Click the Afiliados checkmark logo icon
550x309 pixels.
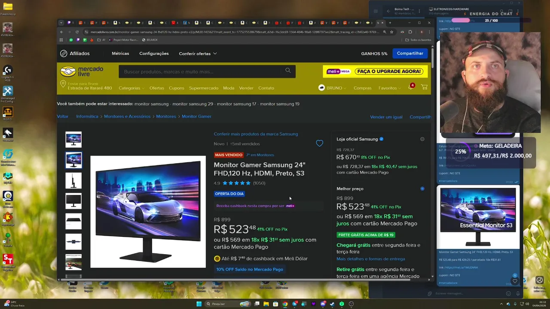(64, 53)
